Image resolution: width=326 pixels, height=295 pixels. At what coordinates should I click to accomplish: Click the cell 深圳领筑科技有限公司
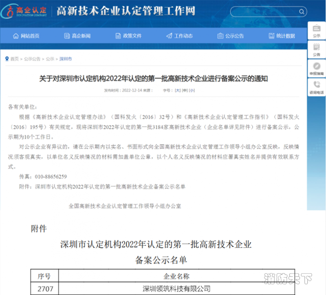(x=176, y=289)
